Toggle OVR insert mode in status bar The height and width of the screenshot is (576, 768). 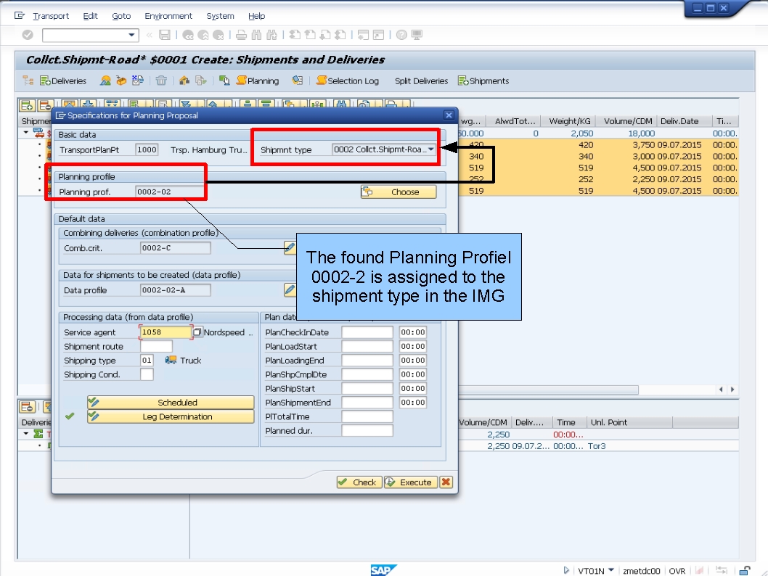677,571
